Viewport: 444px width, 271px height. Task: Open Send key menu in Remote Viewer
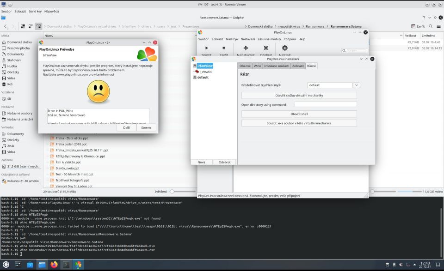pyautogui.click(x=35, y=11)
